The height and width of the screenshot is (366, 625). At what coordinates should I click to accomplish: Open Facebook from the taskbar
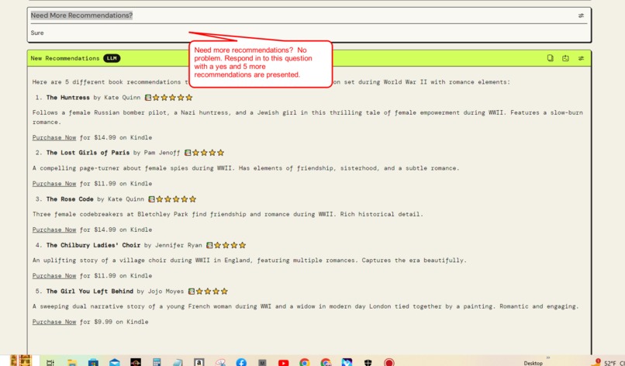pyautogui.click(x=241, y=362)
